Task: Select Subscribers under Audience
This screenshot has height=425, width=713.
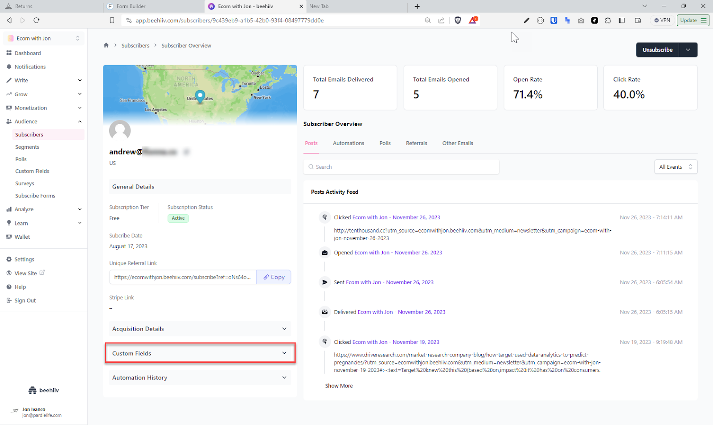Action: pos(48,135)
